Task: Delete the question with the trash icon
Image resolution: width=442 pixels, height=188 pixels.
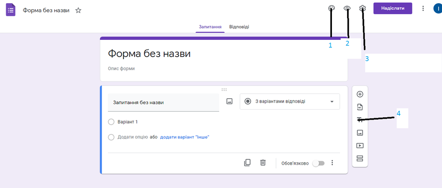Action: click(263, 163)
